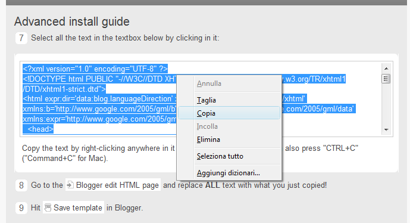
Task: Click the Advanced install guide heading
Action: tap(72, 21)
